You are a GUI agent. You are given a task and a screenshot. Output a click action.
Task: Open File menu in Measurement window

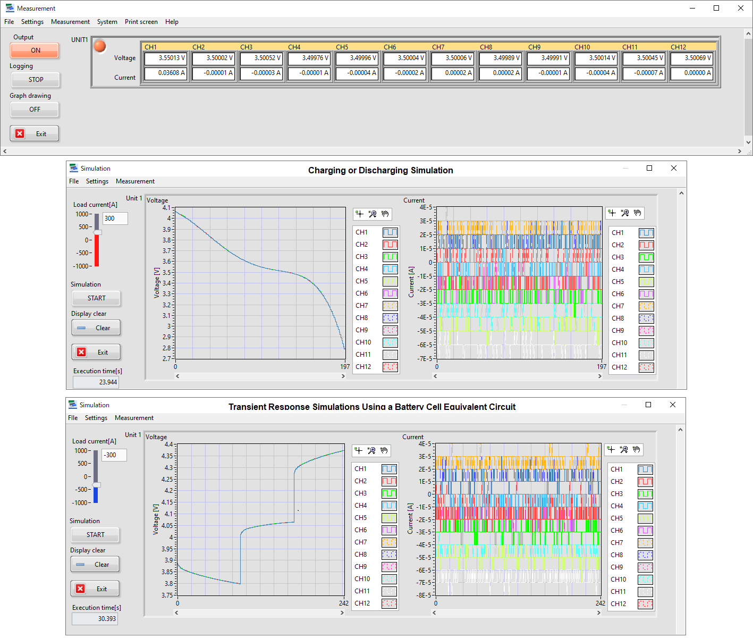tap(9, 22)
